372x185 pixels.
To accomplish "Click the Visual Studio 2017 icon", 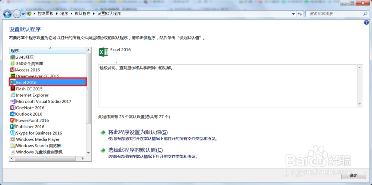I will (x=13, y=101).
